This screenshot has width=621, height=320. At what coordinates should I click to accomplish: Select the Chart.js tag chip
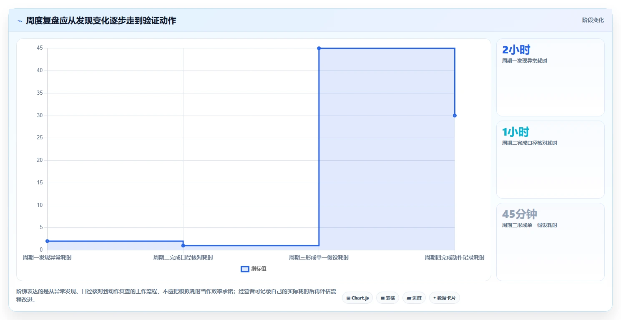[357, 298]
